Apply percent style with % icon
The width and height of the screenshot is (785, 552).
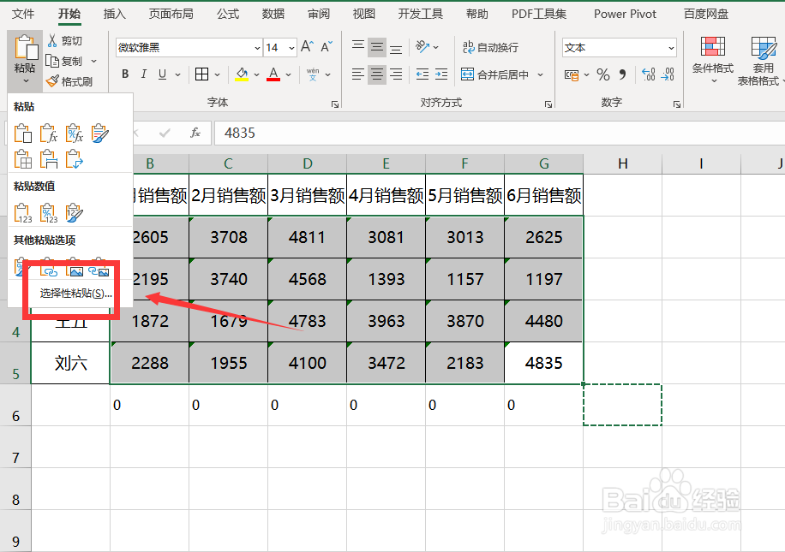(x=603, y=75)
